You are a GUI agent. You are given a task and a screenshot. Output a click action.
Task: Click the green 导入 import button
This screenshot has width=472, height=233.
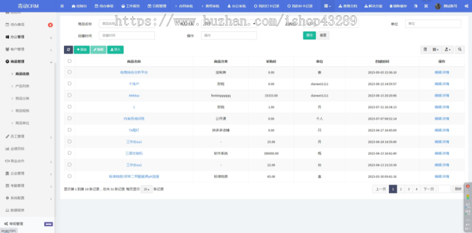tap(115, 49)
